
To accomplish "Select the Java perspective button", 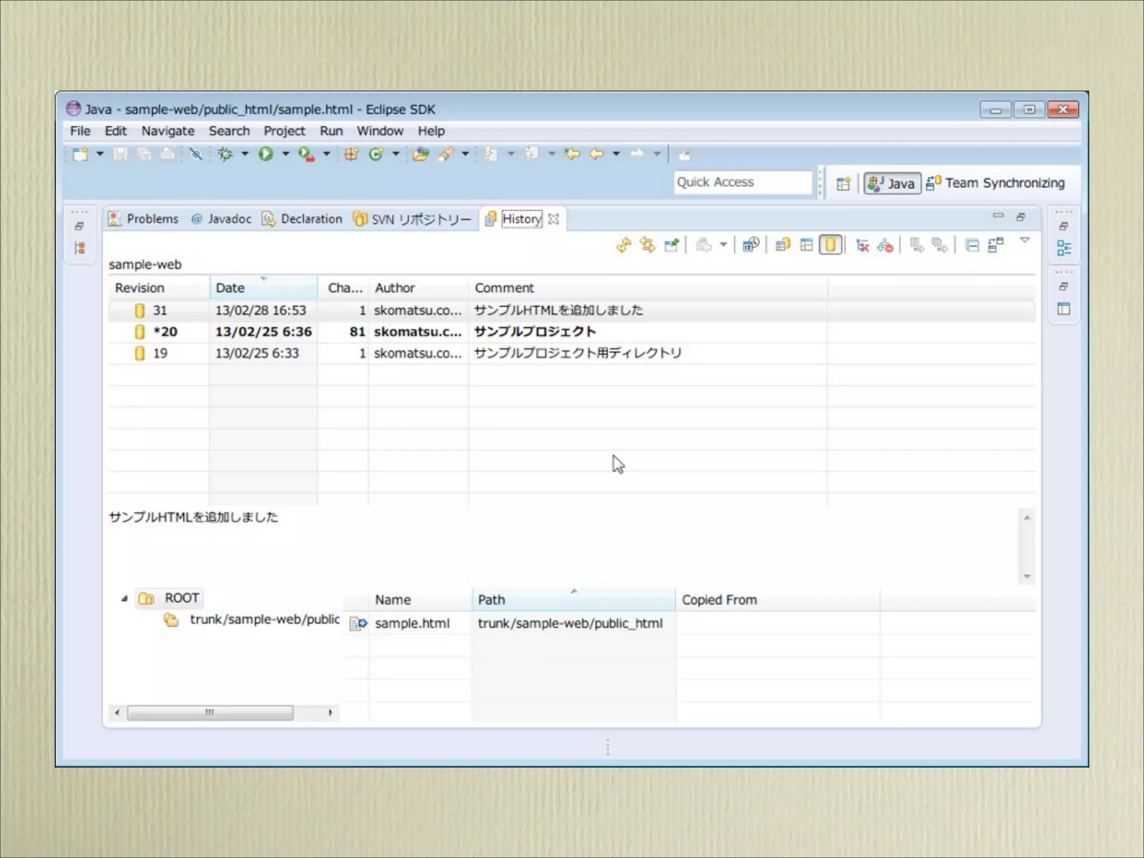I will tap(892, 183).
